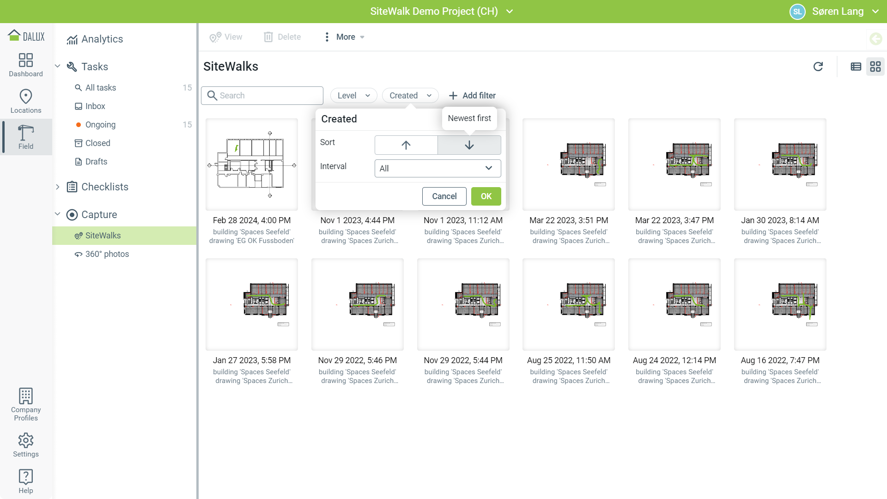Confirm the filter with OK
The height and width of the screenshot is (499, 887).
pyautogui.click(x=486, y=196)
